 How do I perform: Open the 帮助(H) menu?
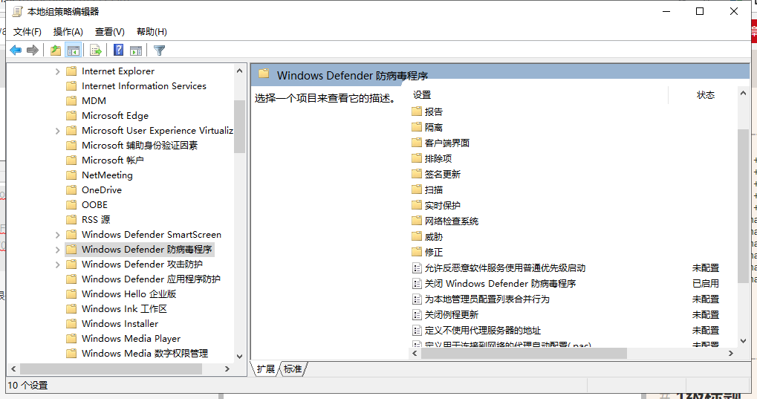[152, 32]
